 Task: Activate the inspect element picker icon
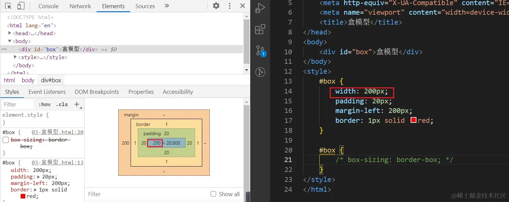pos(9,6)
